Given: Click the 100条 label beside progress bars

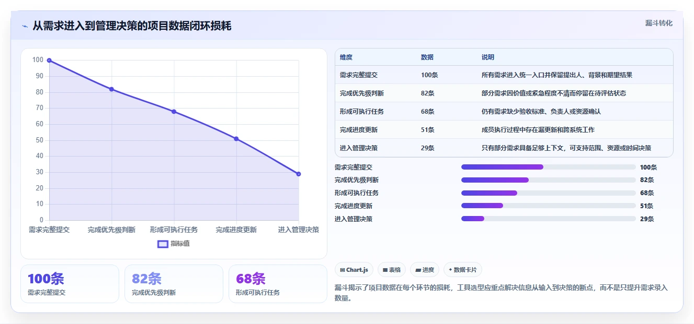Looking at the screenshot, I should click(649, 167).
